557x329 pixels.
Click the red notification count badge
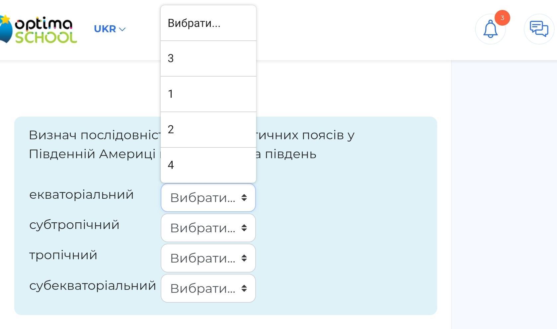tap(502, 18)
